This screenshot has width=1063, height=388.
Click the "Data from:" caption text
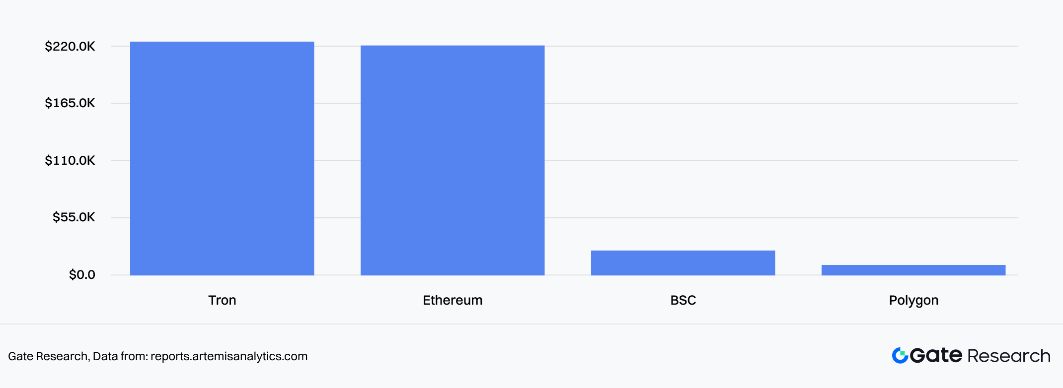(x=120, y=356)
